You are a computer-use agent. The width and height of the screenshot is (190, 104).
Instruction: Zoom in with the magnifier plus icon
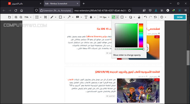(16, 17)
